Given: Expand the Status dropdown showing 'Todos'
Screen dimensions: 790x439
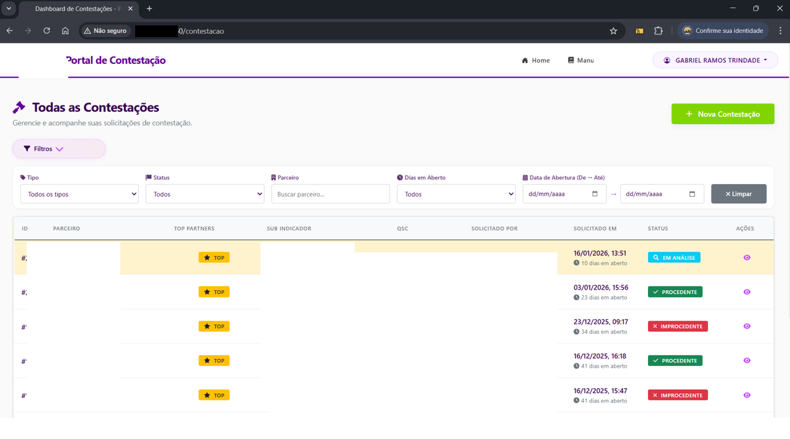Looking at the screenshot, I should tap(205, 193).
